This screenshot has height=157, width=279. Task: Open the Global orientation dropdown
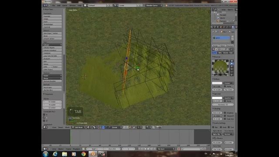click(x=116, y=127)
